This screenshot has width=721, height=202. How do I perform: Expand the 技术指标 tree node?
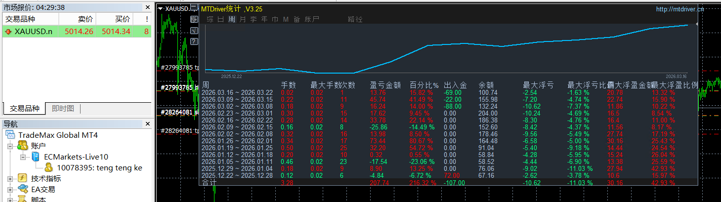[10, 179]
